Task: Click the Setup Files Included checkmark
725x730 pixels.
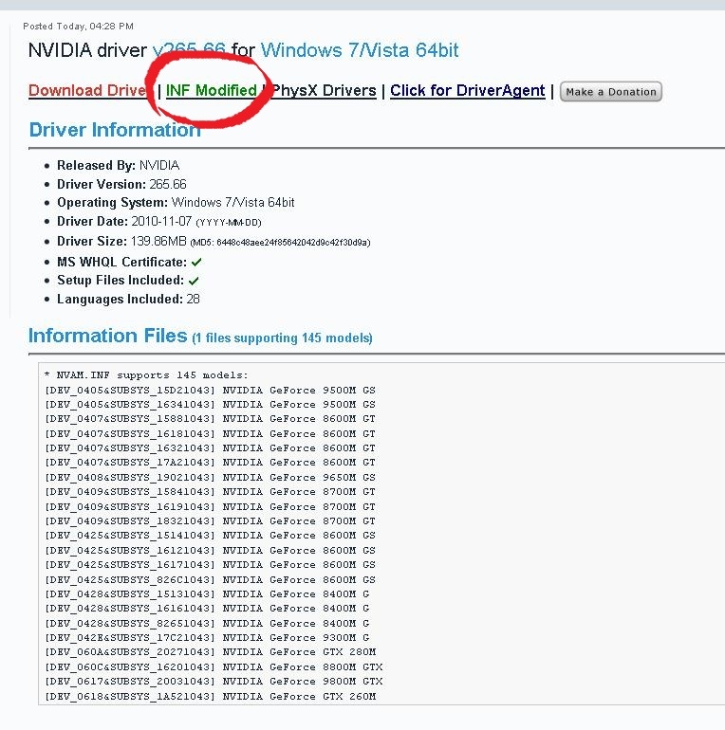Action: coord(194,281)
